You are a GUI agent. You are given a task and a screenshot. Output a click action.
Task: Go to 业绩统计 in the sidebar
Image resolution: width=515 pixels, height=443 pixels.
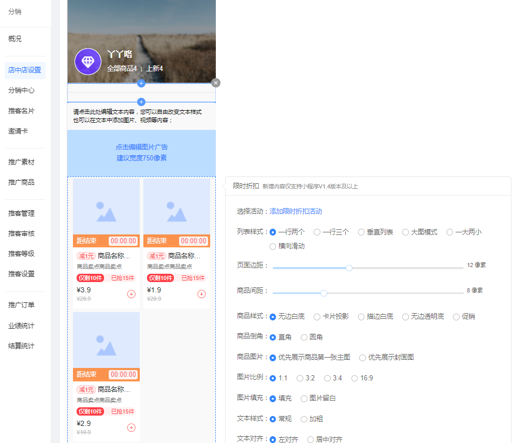[x=21, y=326]
